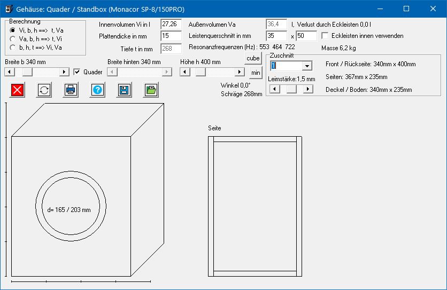Click the red X cancel icon
This screenshot has width=447, height=290.
point(17,90)
